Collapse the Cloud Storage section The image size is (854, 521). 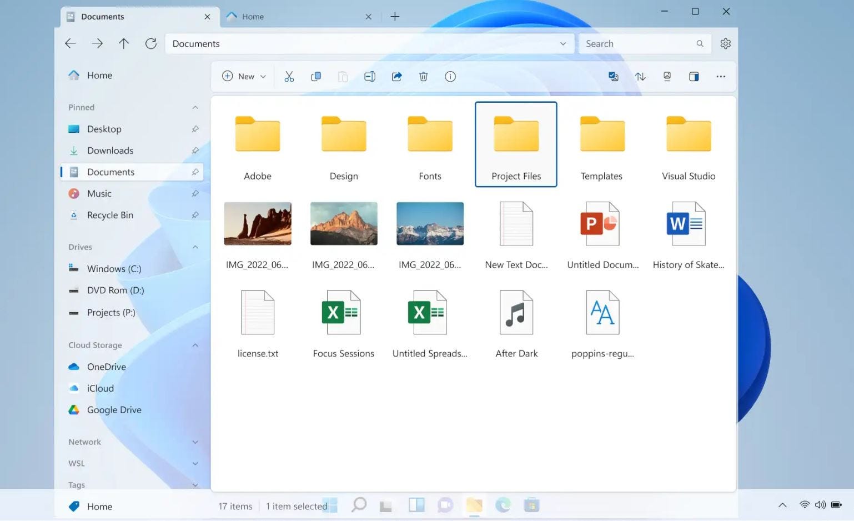pos(195,345)
